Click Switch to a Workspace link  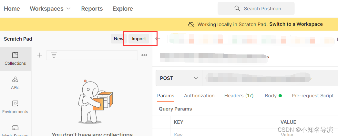click(x=296, y=24)
